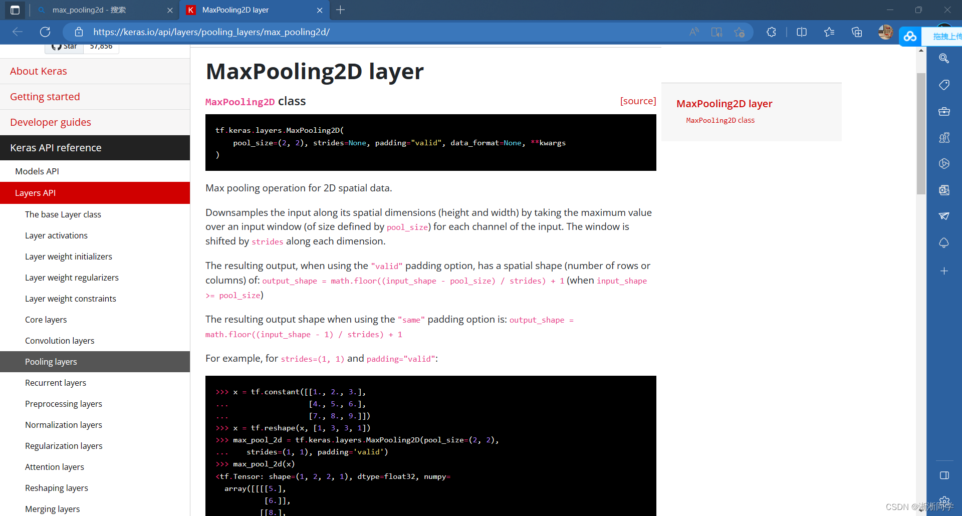Open the Favorites list icon

click(x=829, y=32)
